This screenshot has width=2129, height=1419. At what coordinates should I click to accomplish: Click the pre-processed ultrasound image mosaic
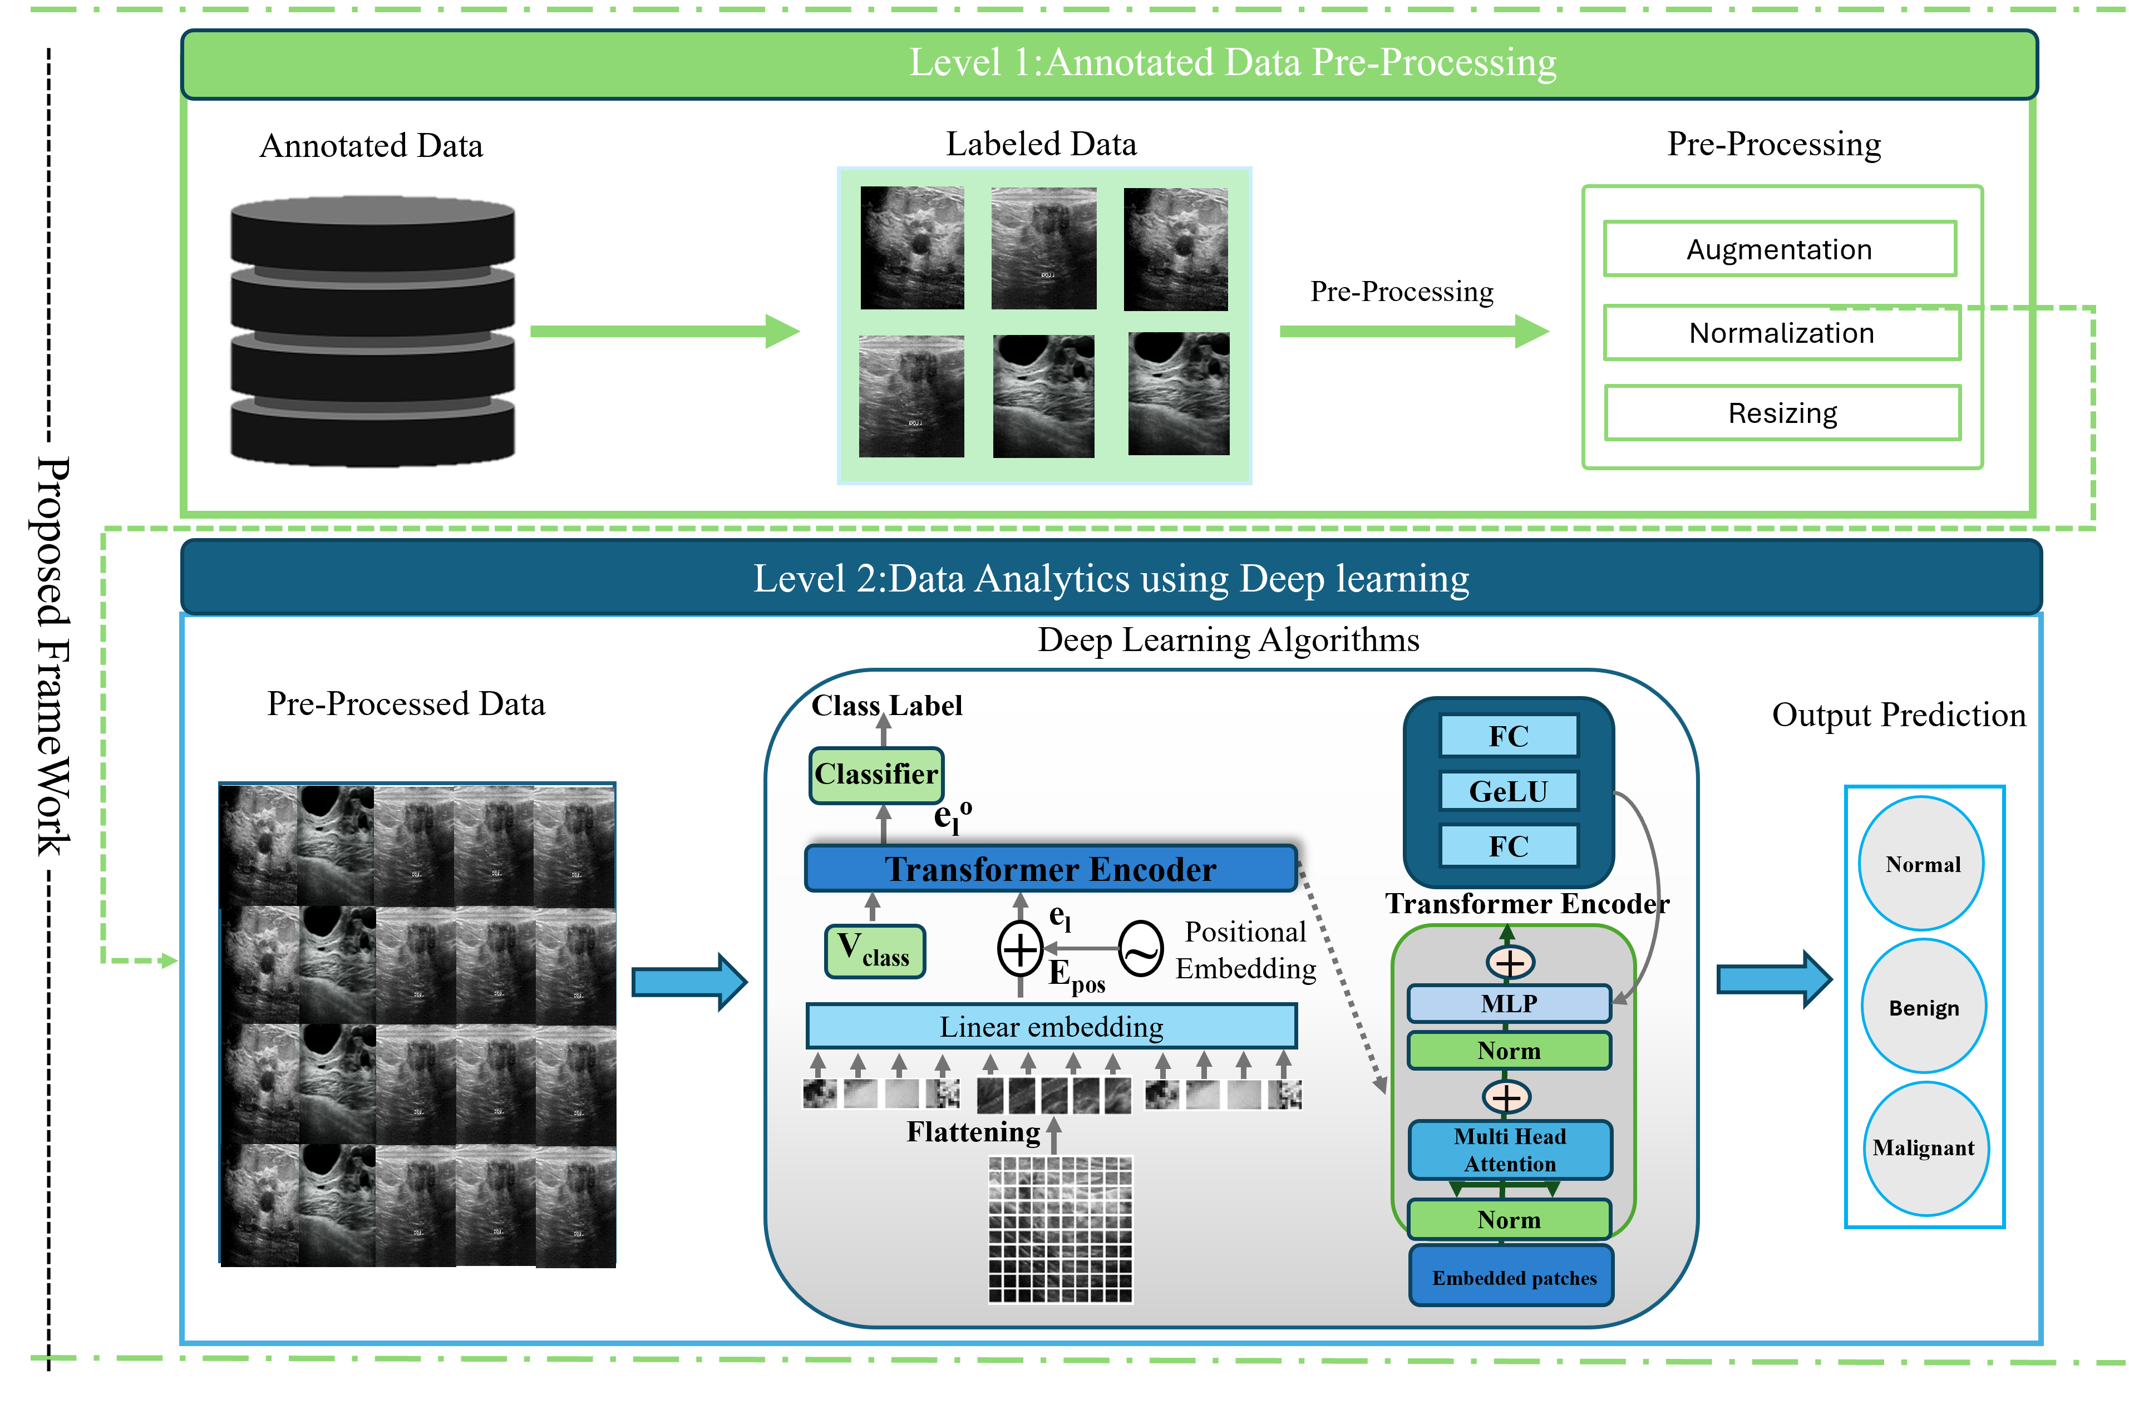417,1024
